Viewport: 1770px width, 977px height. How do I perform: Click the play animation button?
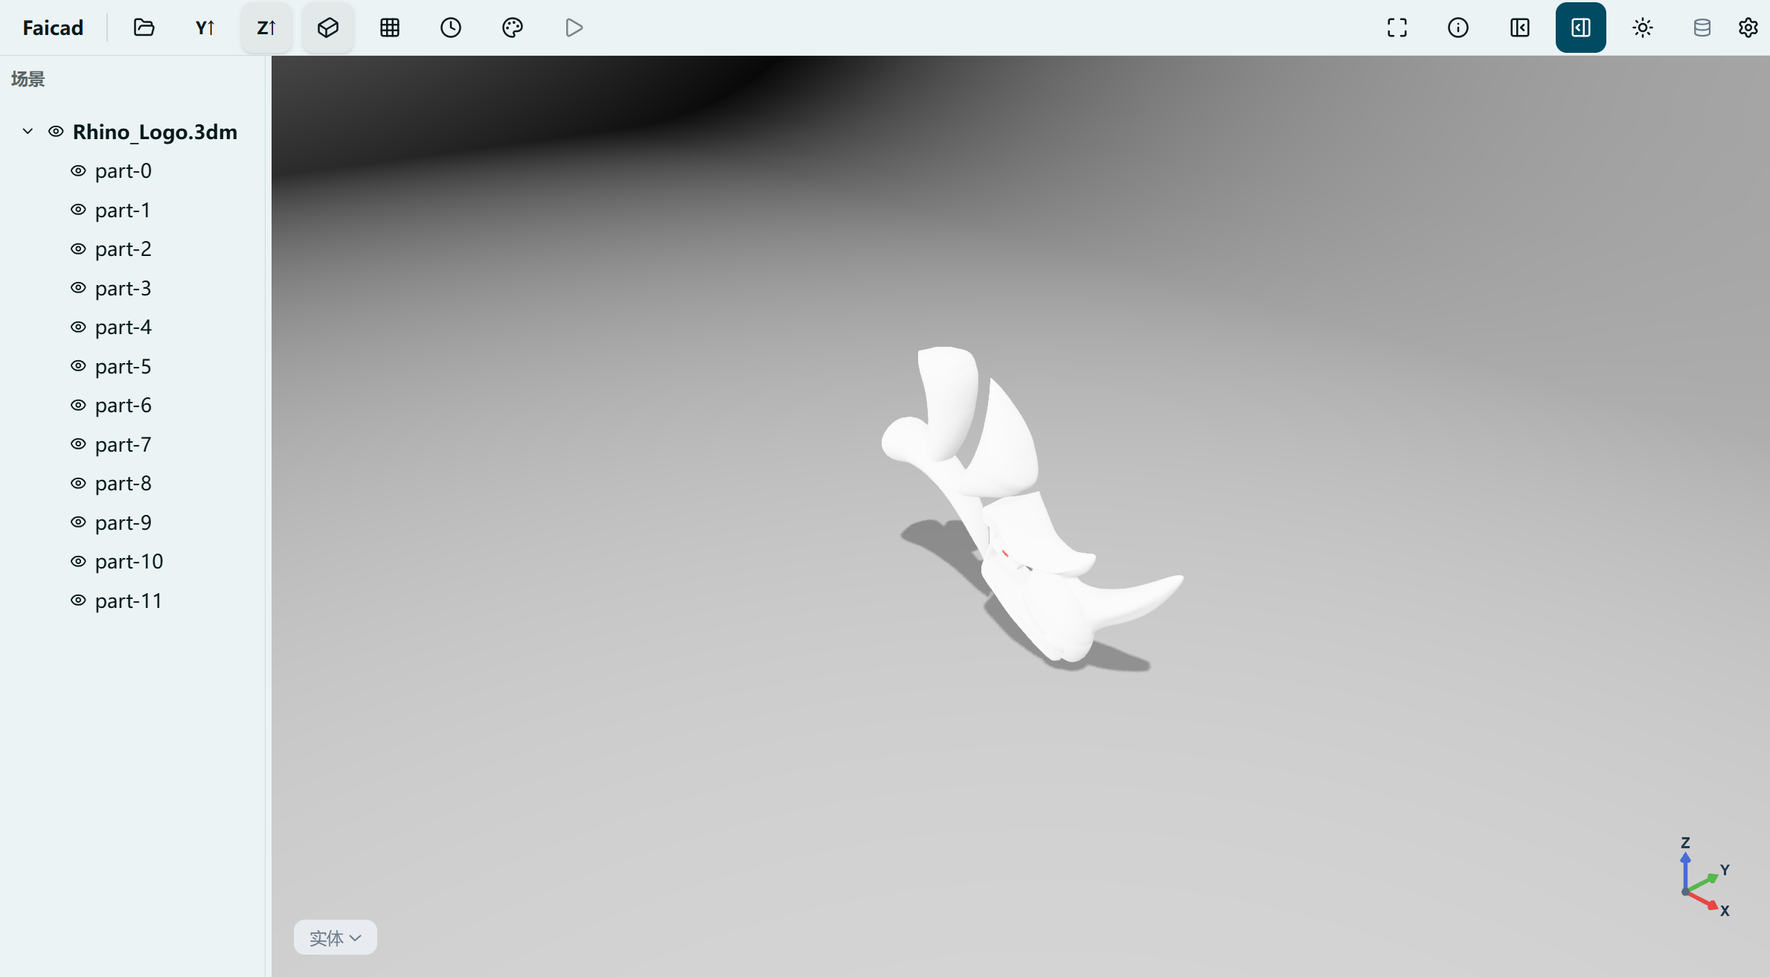pyautogui.click(x=574, y=28)
